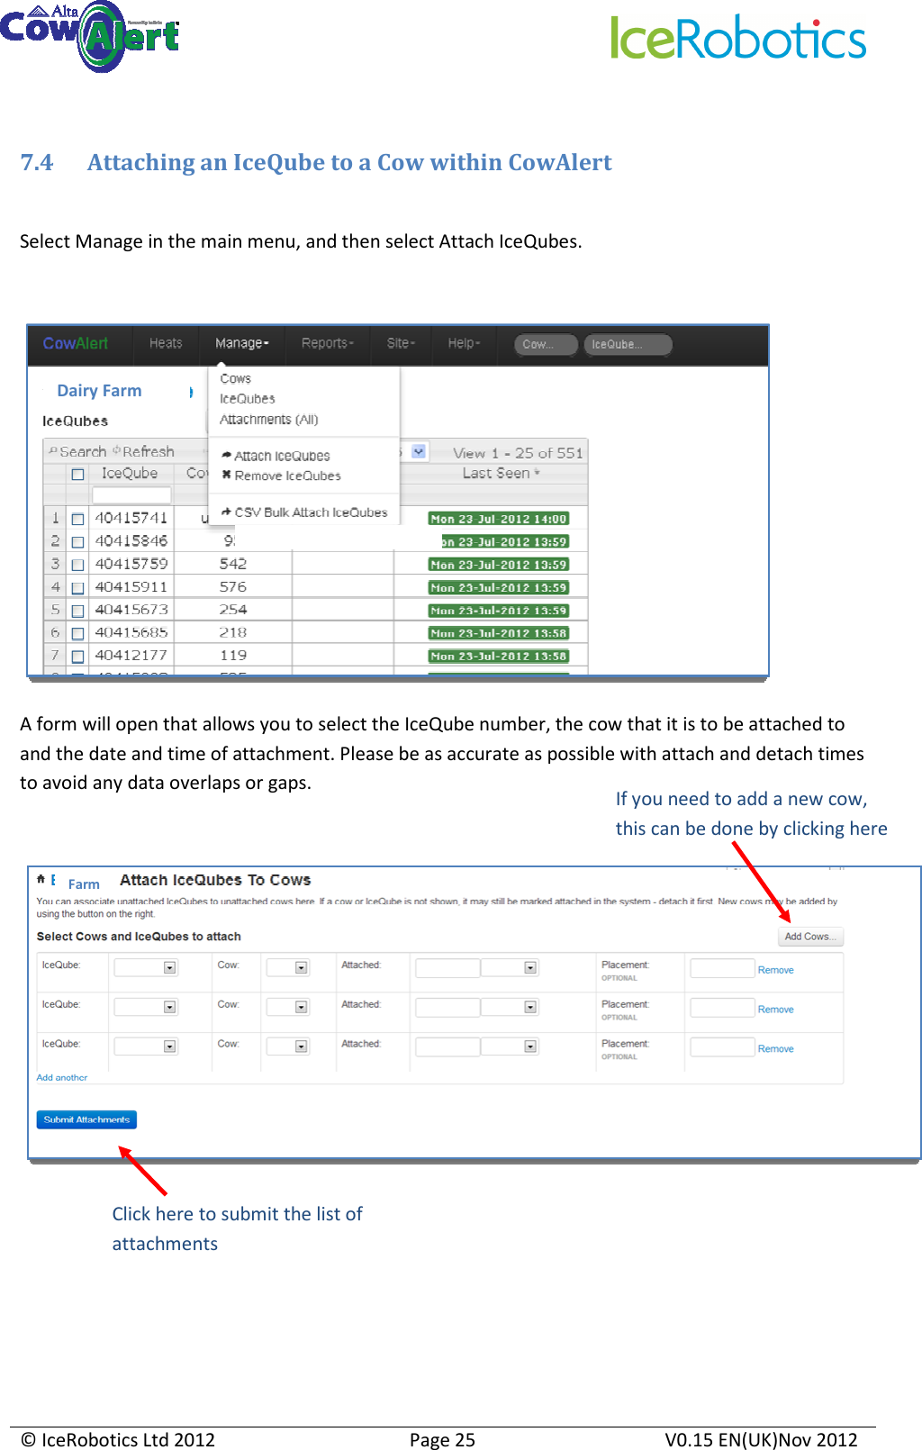Click the CowAlert logo in the navbar
Viewport: 922px width, 1450px height.
pyautogui.click(x=76, y=343)
